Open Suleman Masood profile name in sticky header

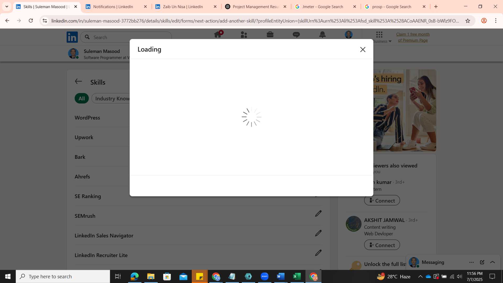[x=102, y=51]
